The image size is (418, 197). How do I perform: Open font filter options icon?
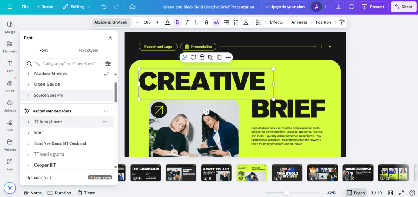(108, 64)
